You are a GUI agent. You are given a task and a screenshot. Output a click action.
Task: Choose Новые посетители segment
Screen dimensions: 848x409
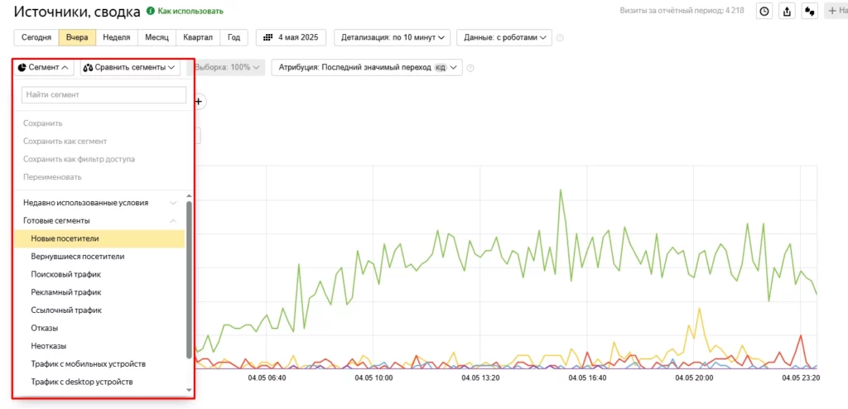coord(65,238)
